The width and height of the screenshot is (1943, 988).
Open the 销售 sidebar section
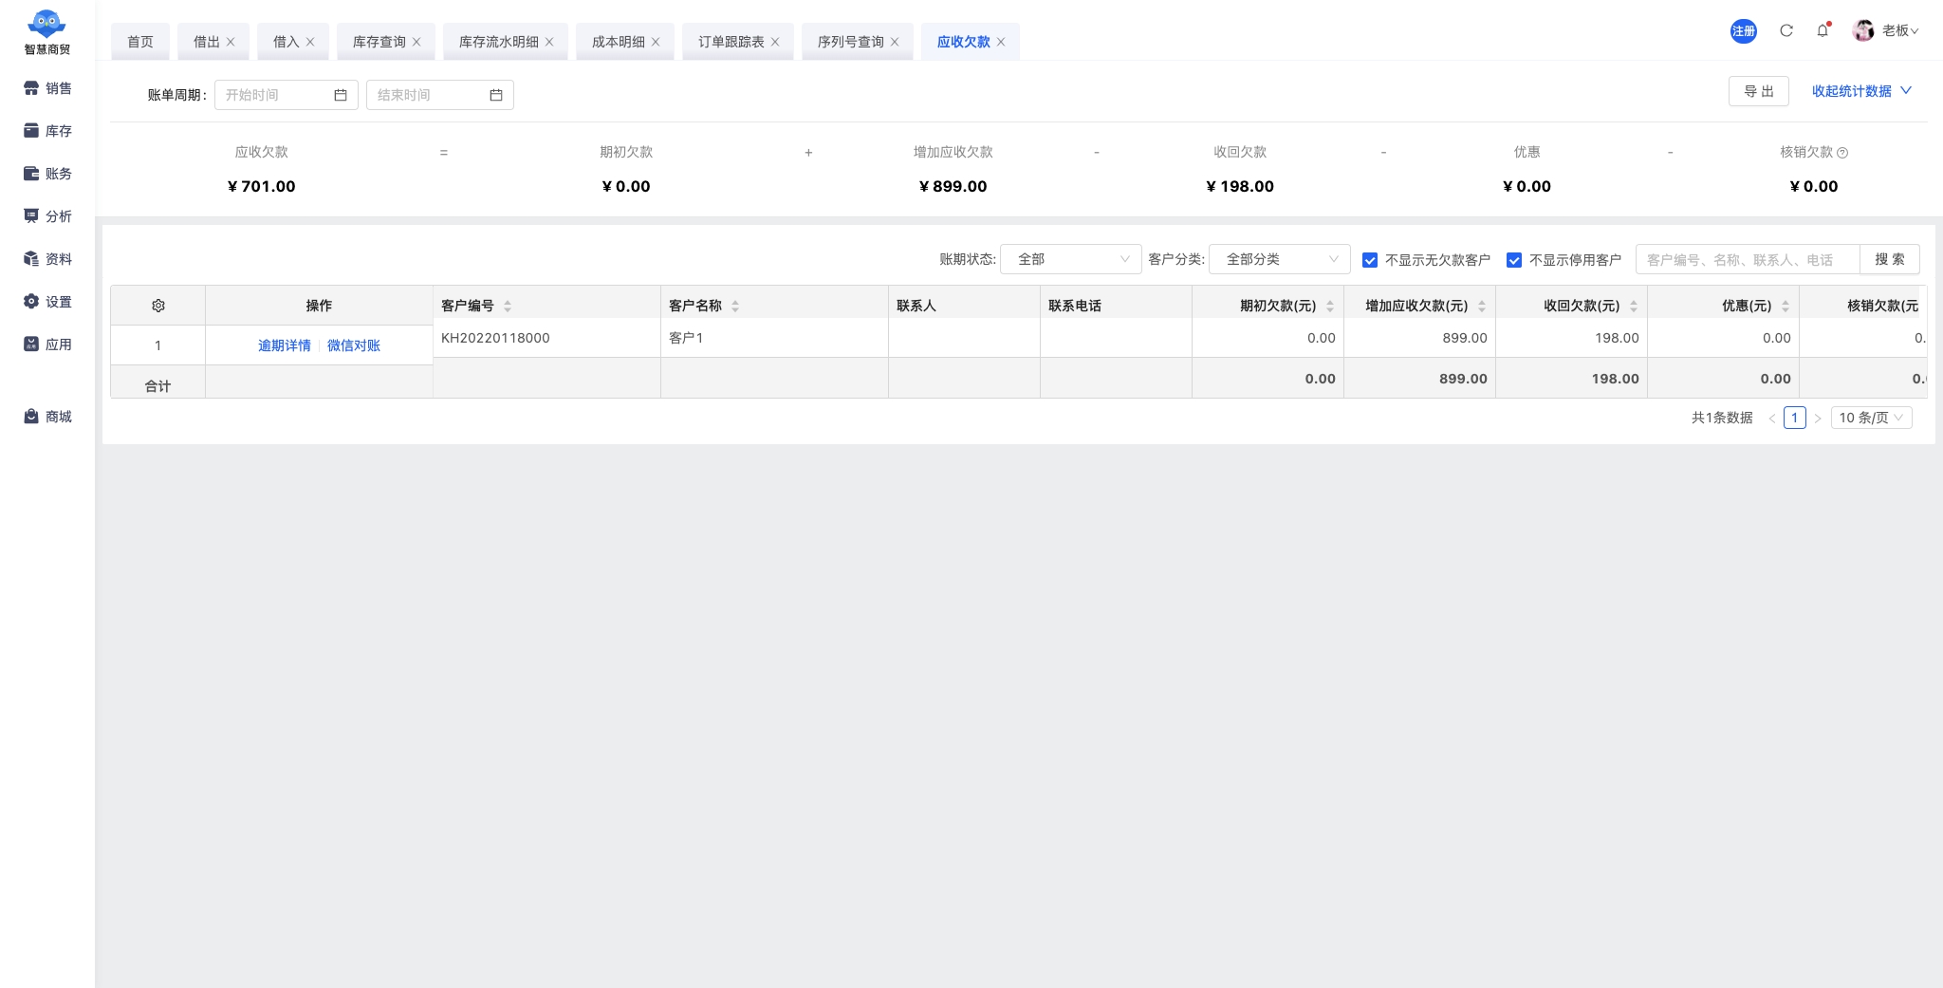coord(47,88)
